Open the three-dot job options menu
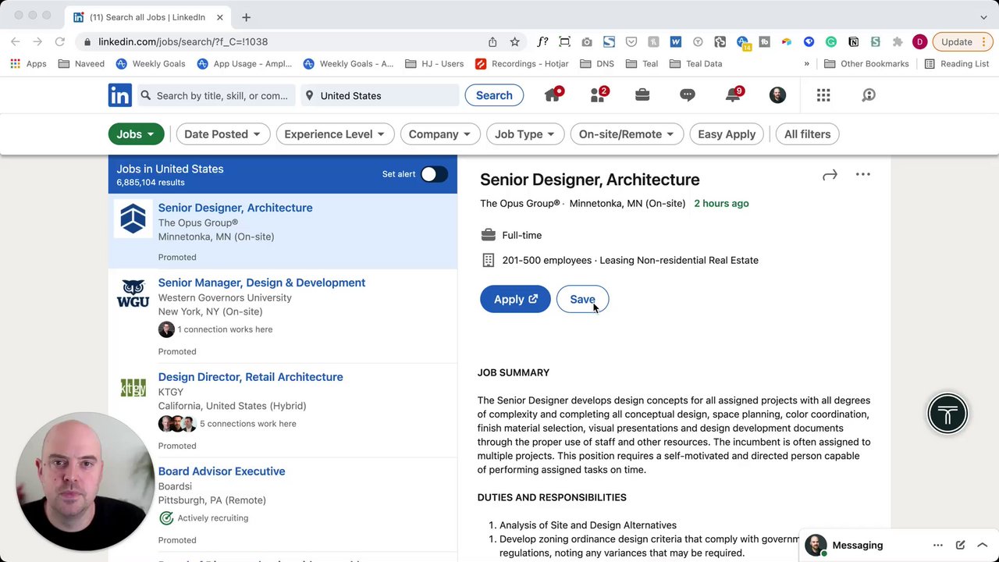The height and width of the screenshot is (562, 999). click(x=862, y=175)
